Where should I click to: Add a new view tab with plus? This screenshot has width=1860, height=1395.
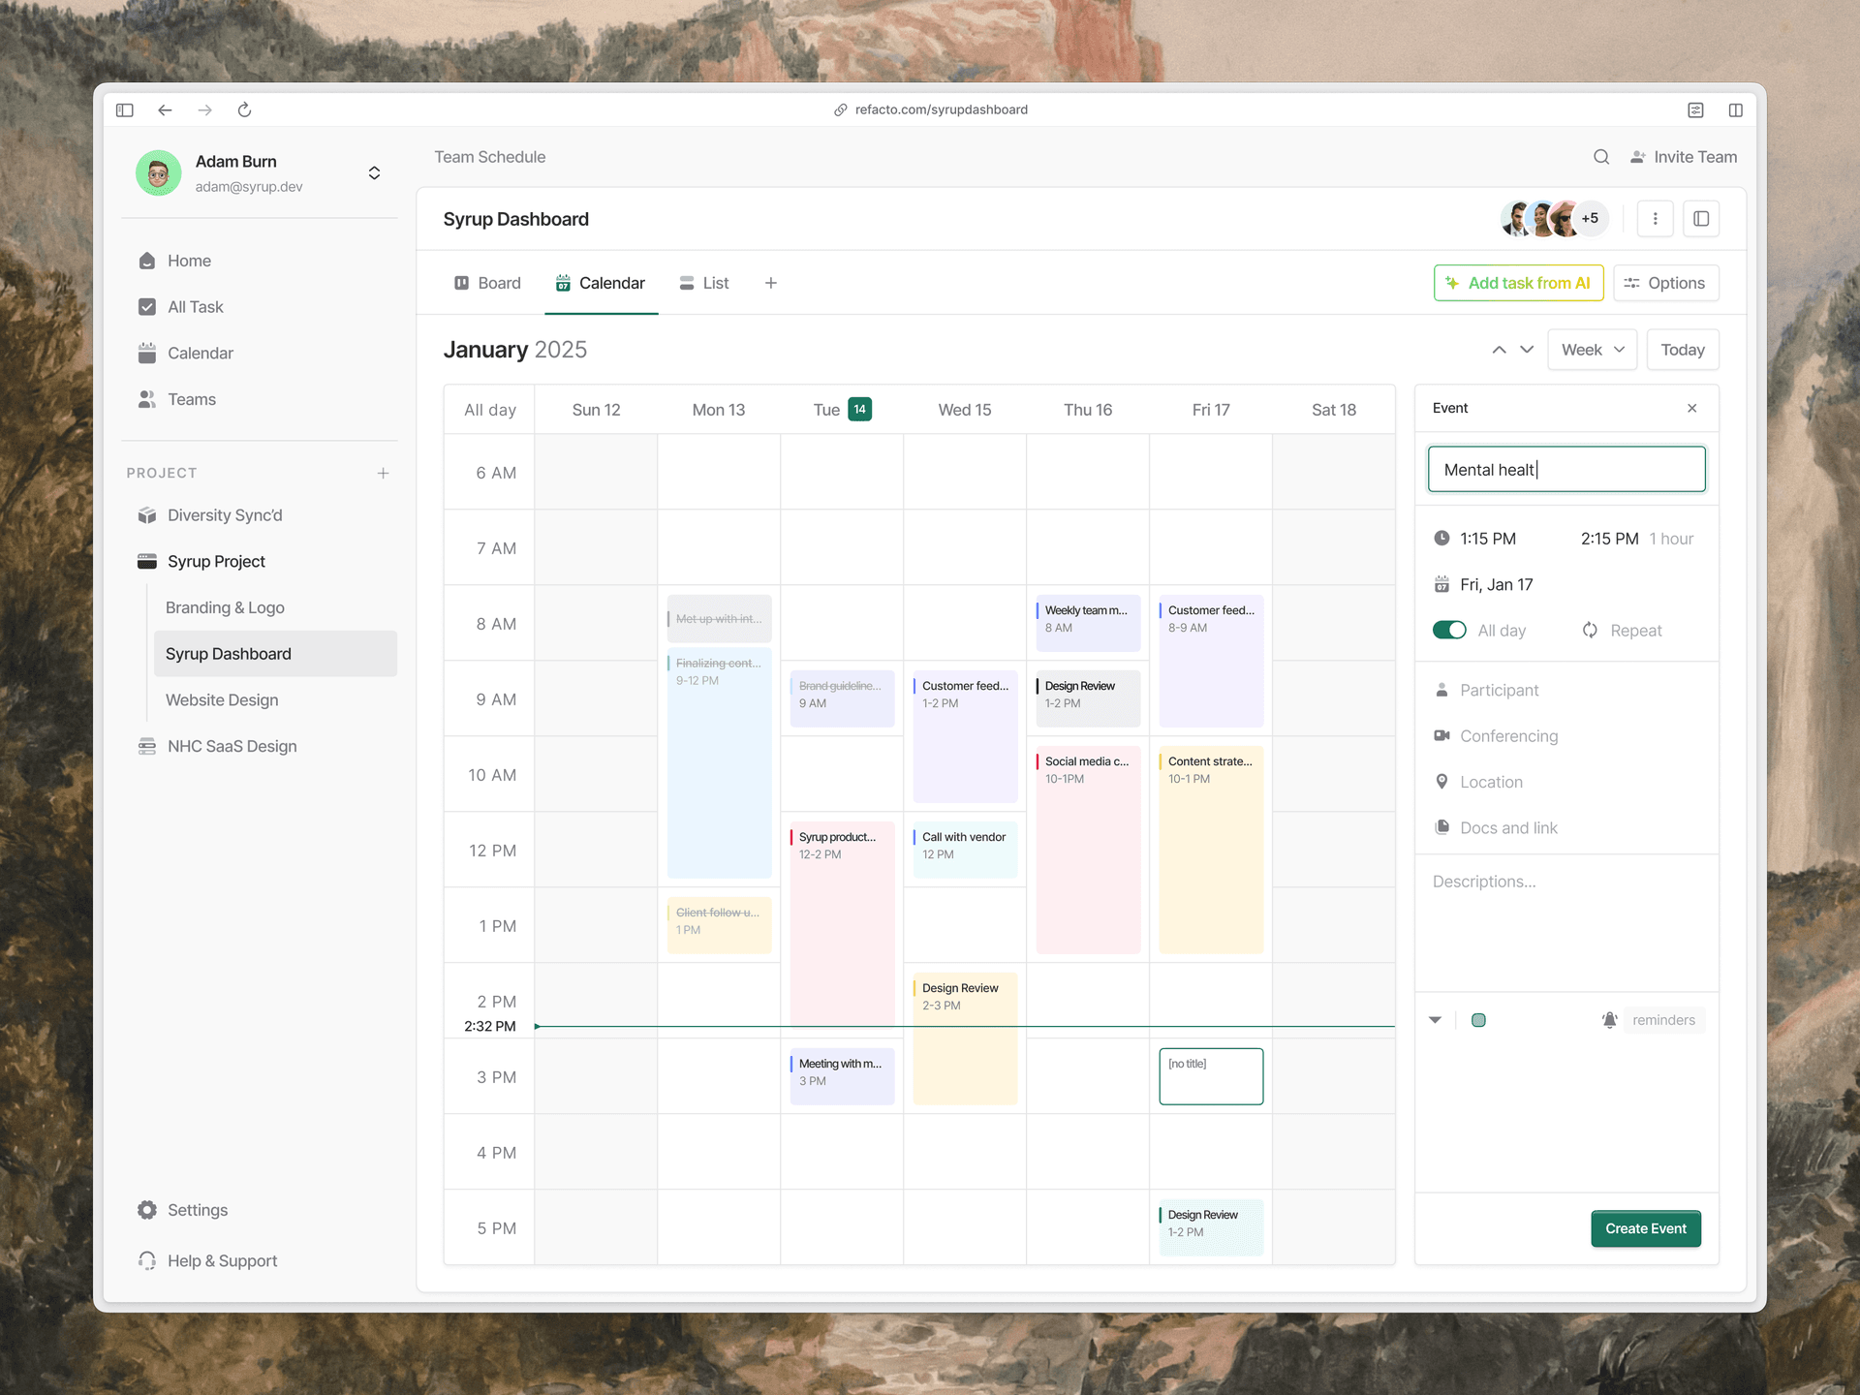tap(770, 283)
